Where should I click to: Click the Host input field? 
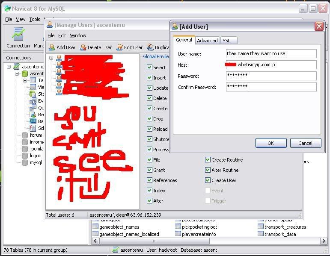point(271,65)
